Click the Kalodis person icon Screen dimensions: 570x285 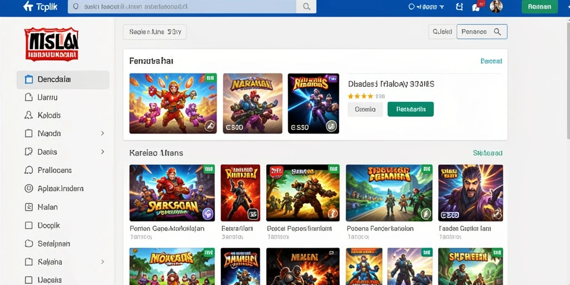[28, 115]
